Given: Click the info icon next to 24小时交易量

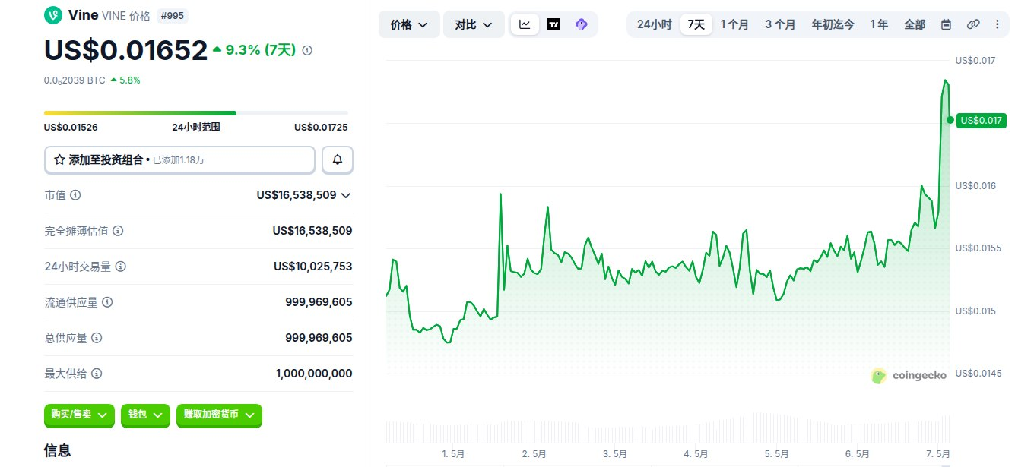Looking at the screenshot, I should 121,267.
